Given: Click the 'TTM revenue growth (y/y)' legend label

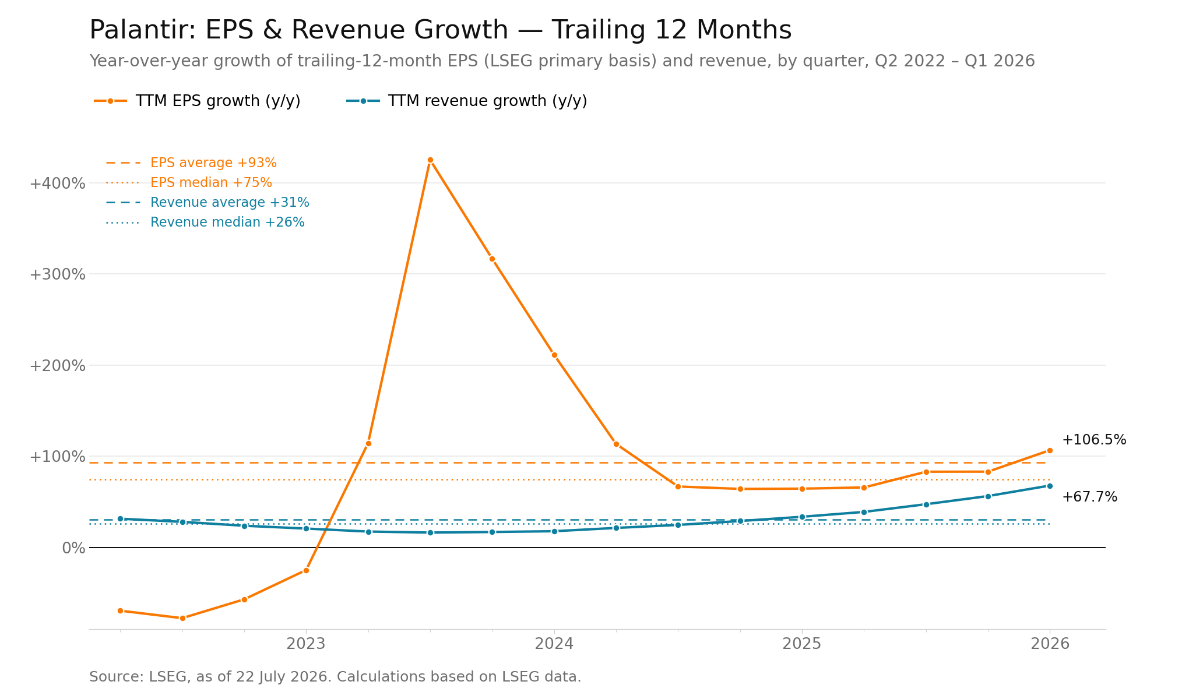Looking at the screenshot, I should [487, 101].
